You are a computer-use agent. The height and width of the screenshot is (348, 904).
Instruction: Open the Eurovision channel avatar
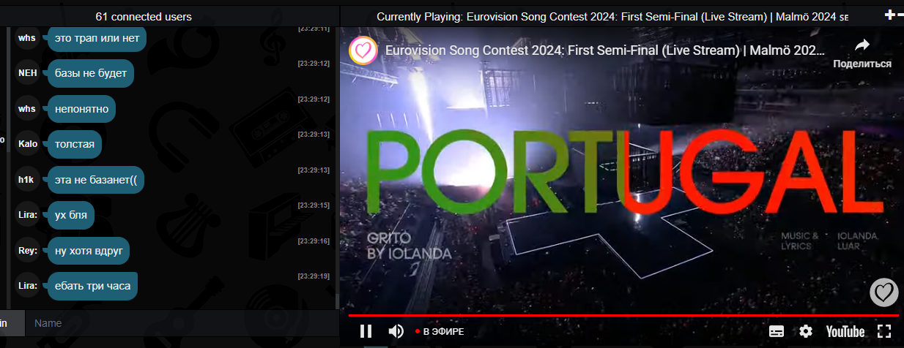point(363,51)
